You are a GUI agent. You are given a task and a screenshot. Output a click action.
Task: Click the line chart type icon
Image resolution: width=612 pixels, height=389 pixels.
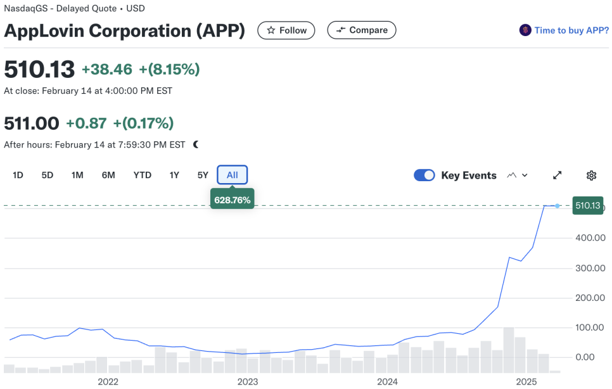coord(512,175)
